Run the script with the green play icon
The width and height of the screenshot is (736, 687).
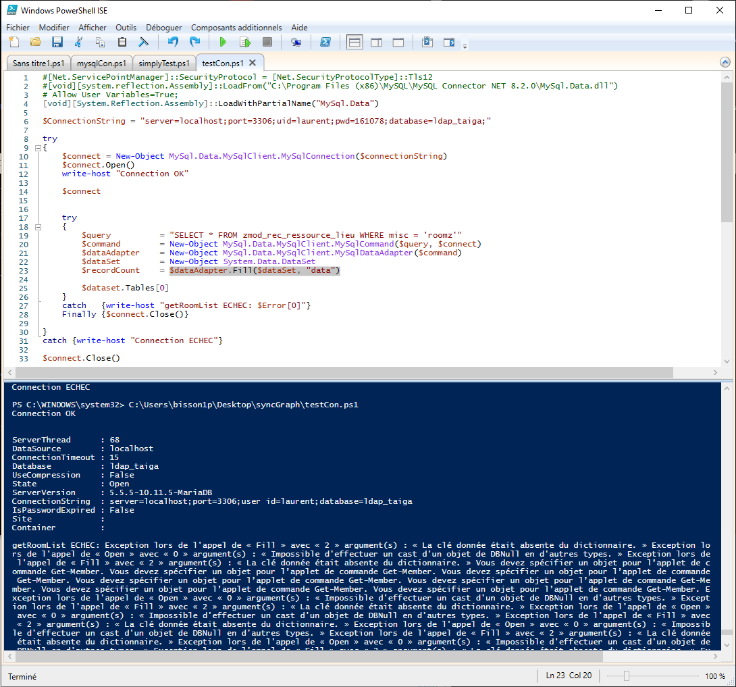coord(223,43)
